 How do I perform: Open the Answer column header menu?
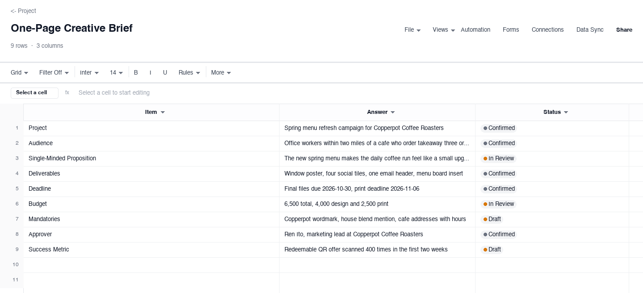(x=392, y=112)
